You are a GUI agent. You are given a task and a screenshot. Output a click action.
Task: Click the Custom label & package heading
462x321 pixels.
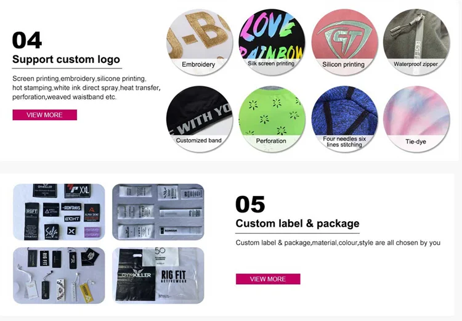tap(298, 224)
